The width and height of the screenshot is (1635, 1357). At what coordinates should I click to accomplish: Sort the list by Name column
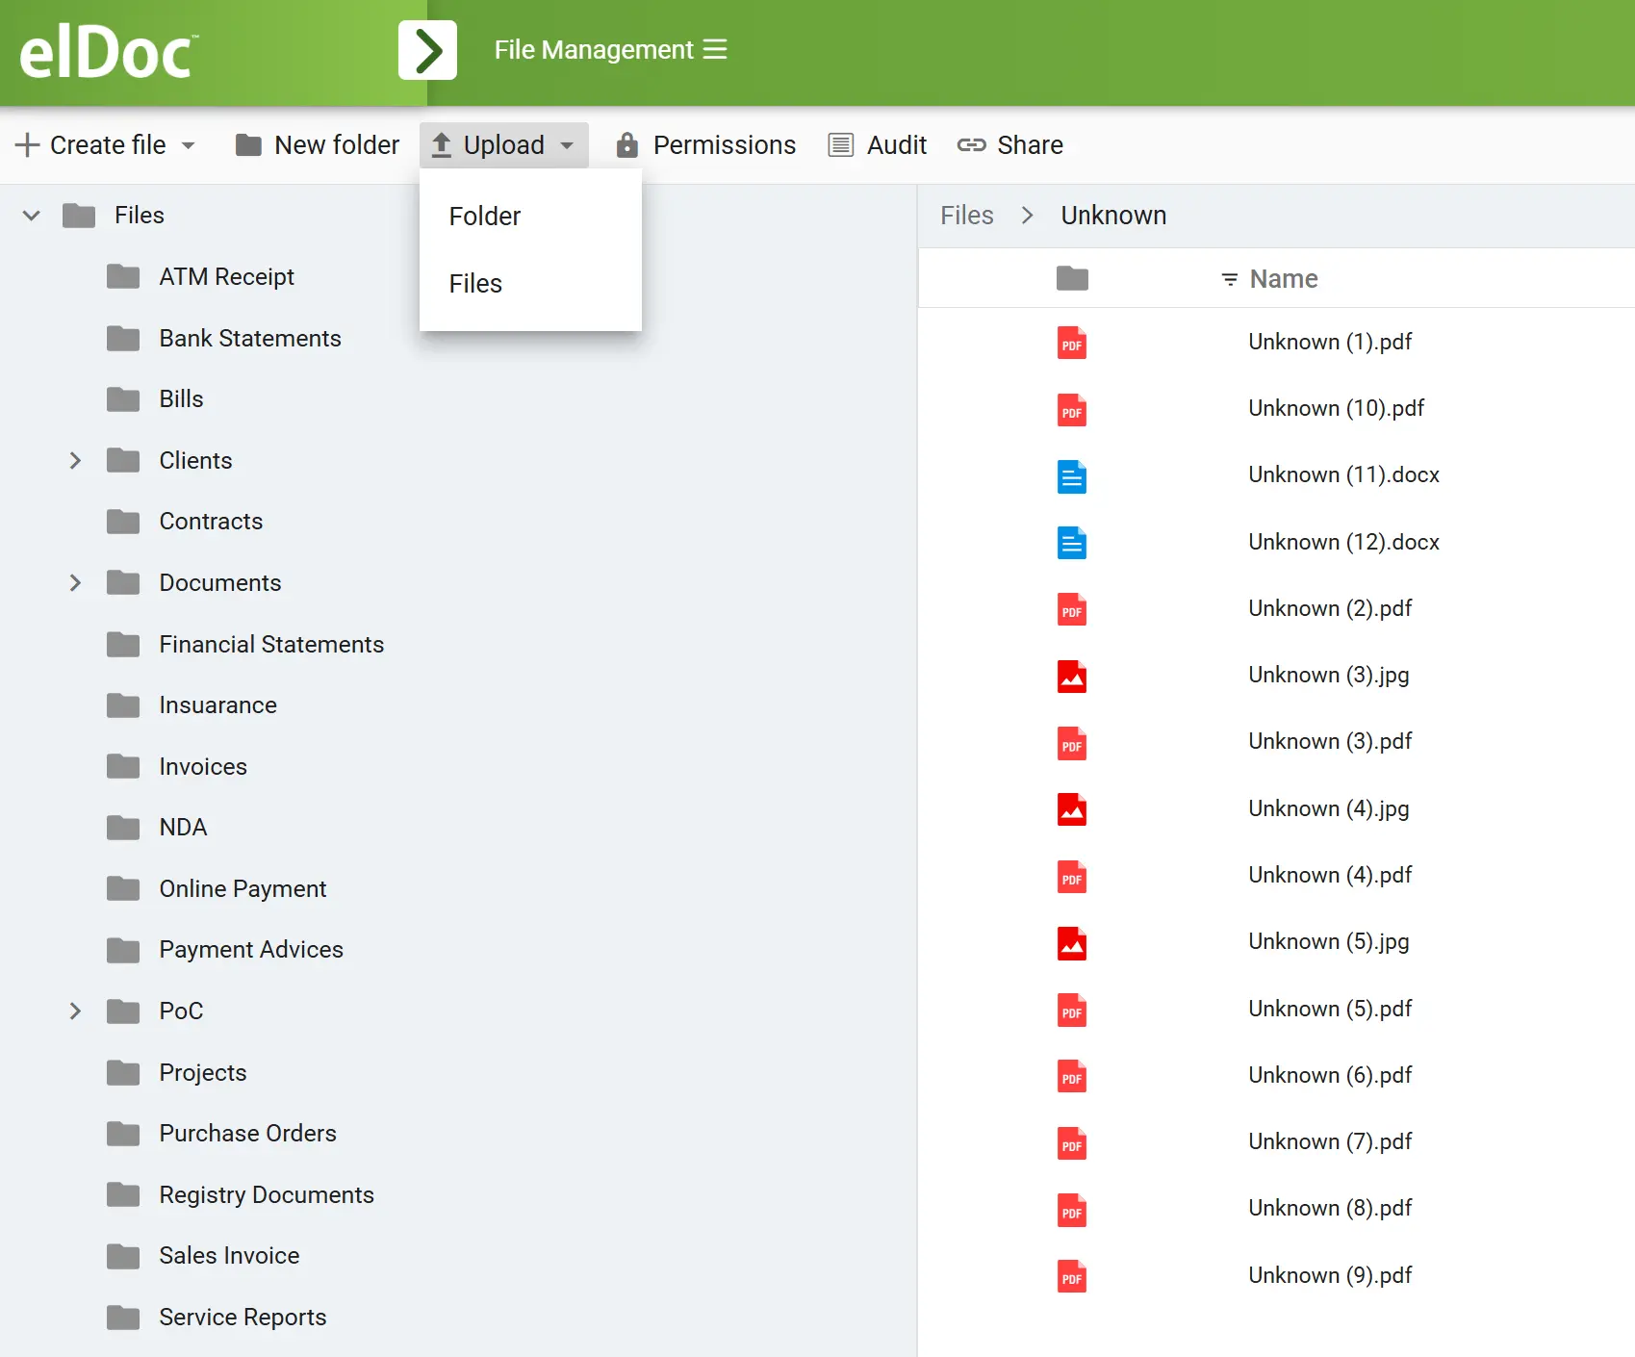pyautogui.click(x=1283, y=279)
